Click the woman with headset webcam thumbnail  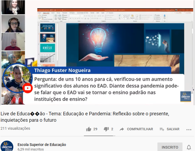click(x=13, y=24)
